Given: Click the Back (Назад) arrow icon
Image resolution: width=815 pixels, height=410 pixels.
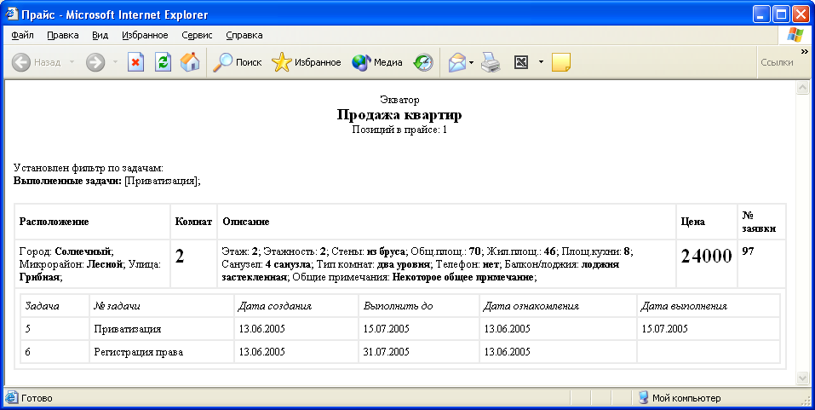Looking at the screenshot, I should point(21,62).
